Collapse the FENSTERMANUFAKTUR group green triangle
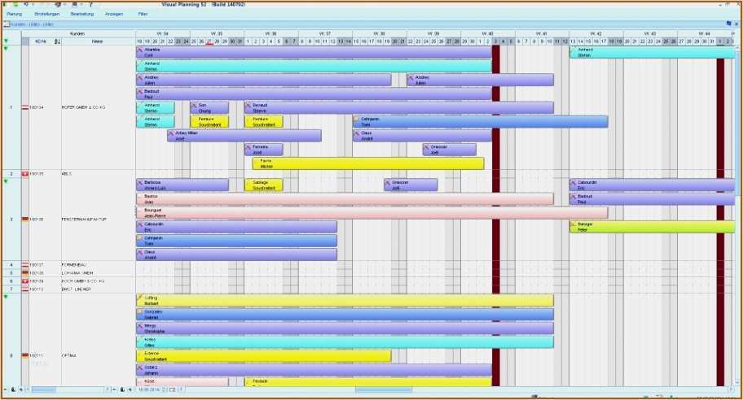 6,181
